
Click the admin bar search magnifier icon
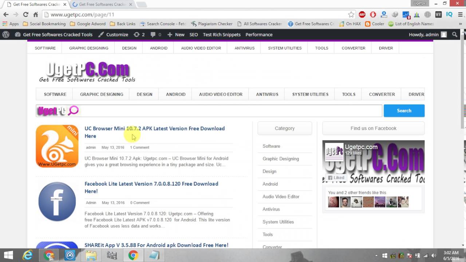pos(455,35)
